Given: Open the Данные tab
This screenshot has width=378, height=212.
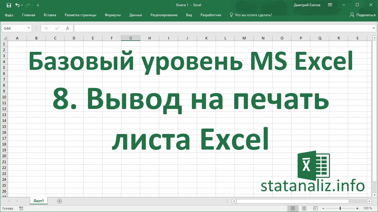Looking at the screenshot, I should (136, 15).
